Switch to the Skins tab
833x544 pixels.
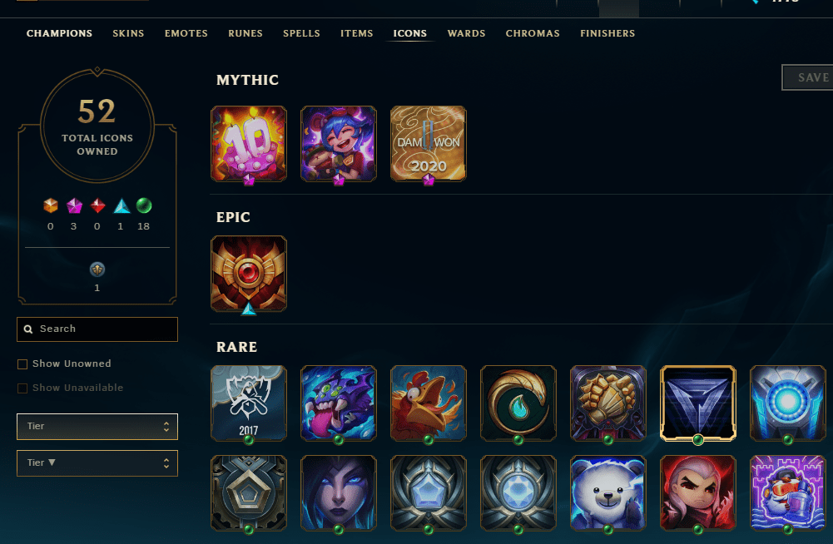pyautogui.click(x=128, y=33)
